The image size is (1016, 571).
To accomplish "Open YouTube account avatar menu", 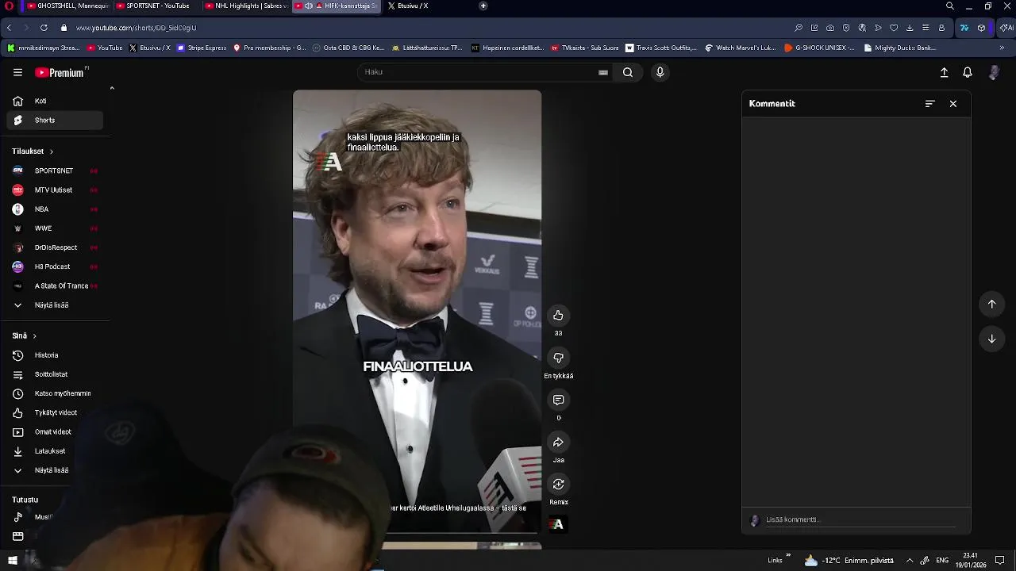I will [994, 72].
